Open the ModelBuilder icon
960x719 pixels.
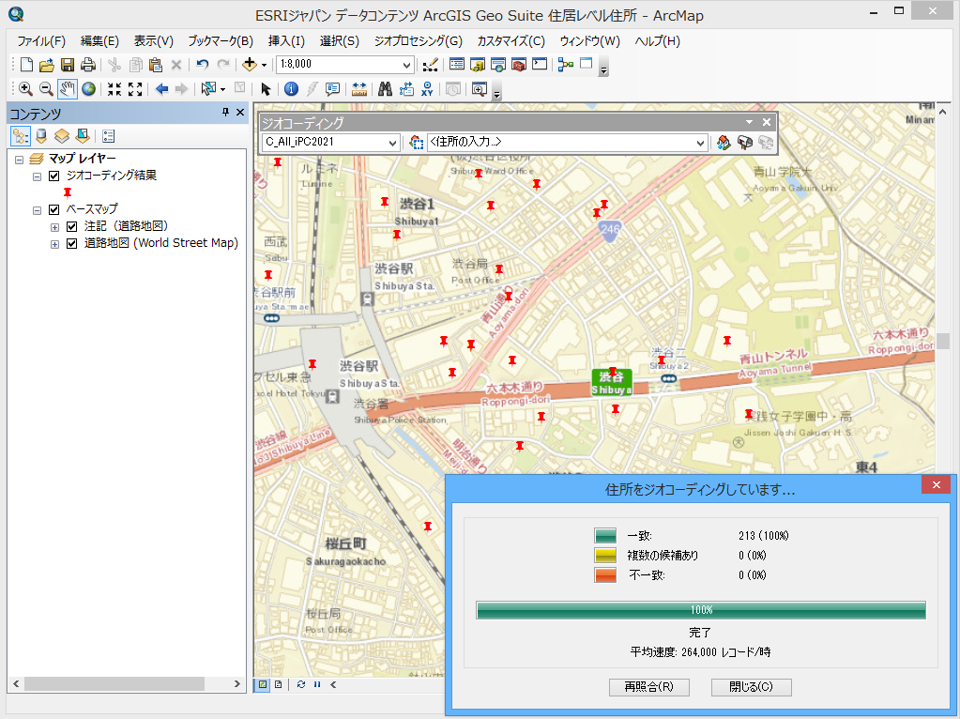pyautogui.click(x=566, y=65)
